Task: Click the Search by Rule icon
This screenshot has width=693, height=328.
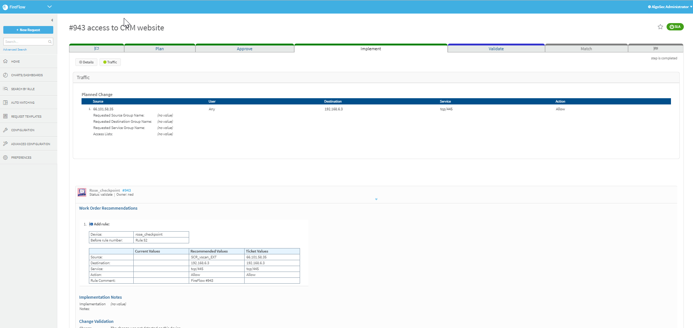Action: (6, 89)
